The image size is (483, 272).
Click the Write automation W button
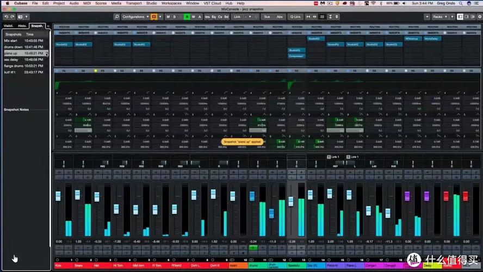tap(194, 17)
